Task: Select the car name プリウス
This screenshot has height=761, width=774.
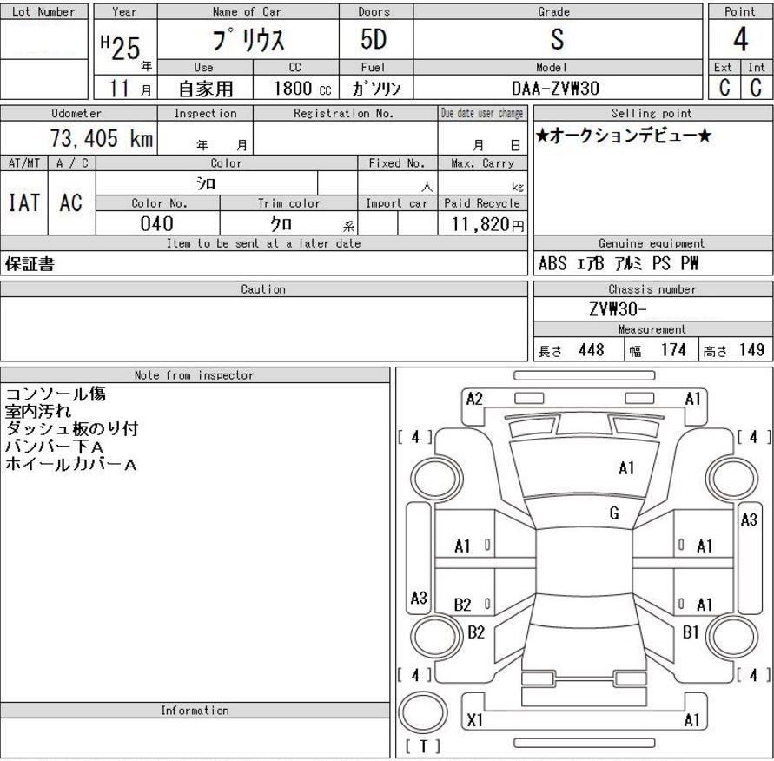Action: click(248, 40)
